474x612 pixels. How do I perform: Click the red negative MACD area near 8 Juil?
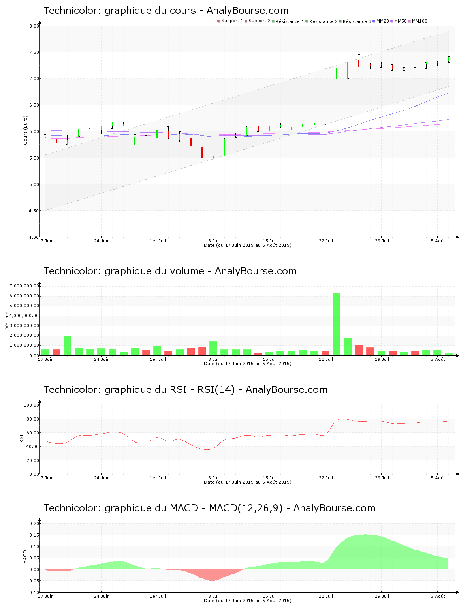coord(213,575)
